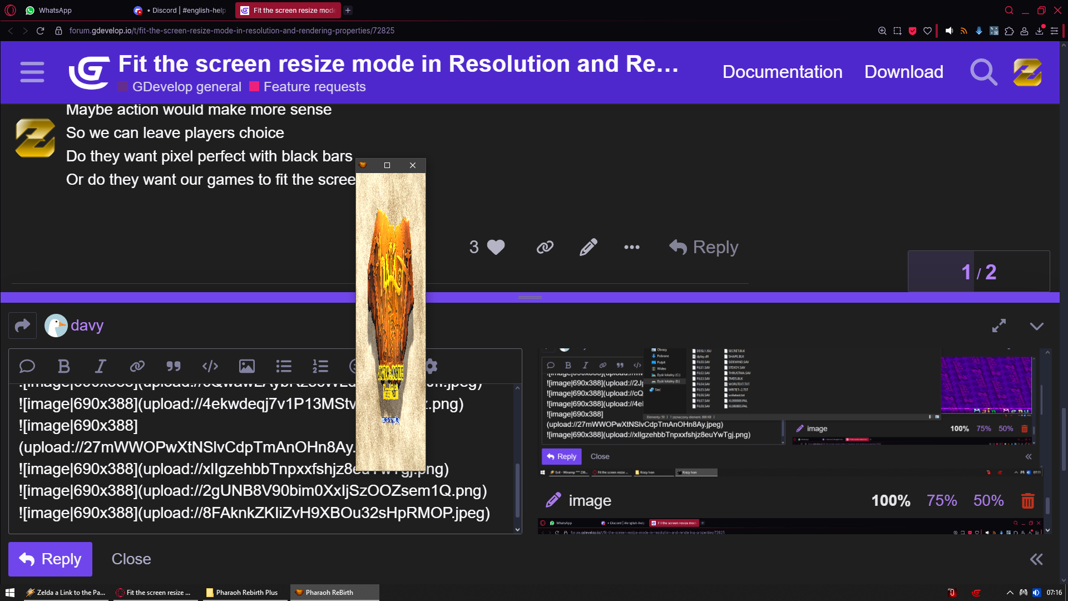Set preview image scale to 75%
This screenshot has width=1068, height=601.
tap(941, 501)
